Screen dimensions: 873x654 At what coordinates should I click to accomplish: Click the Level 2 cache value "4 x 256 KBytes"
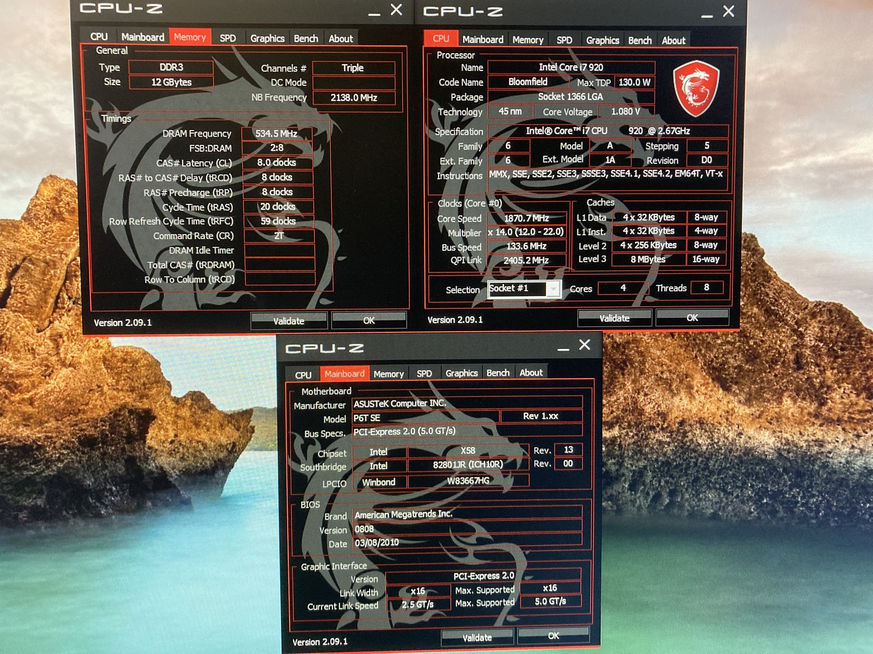pos(648,245)
